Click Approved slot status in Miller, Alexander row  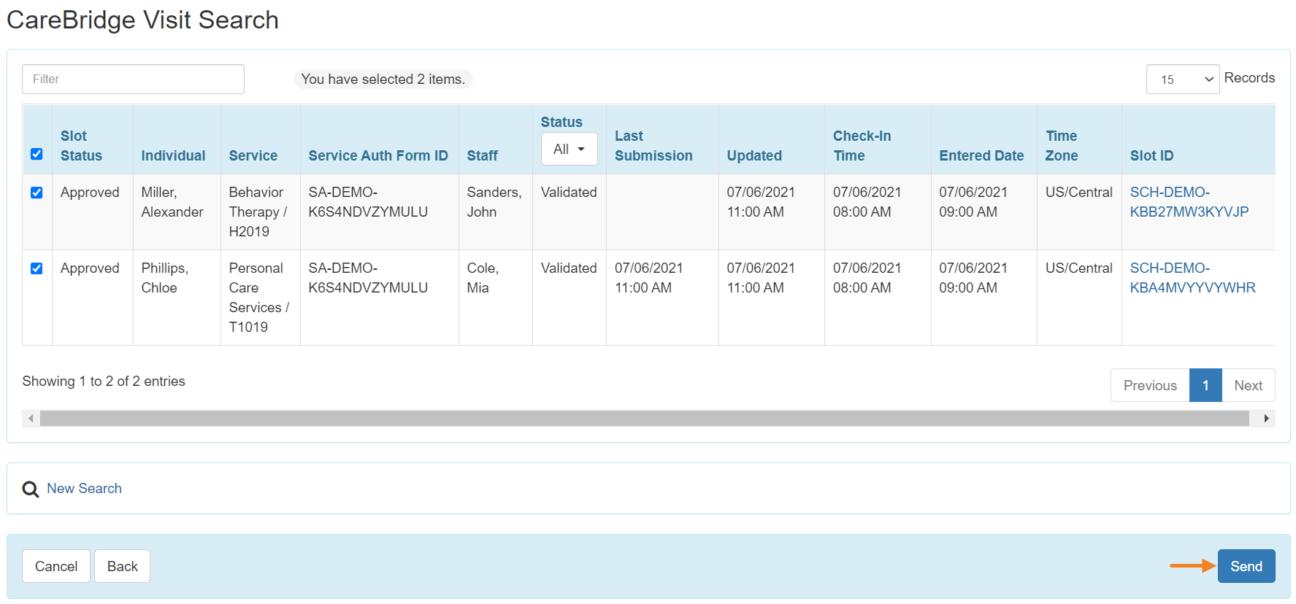point(90,193)
